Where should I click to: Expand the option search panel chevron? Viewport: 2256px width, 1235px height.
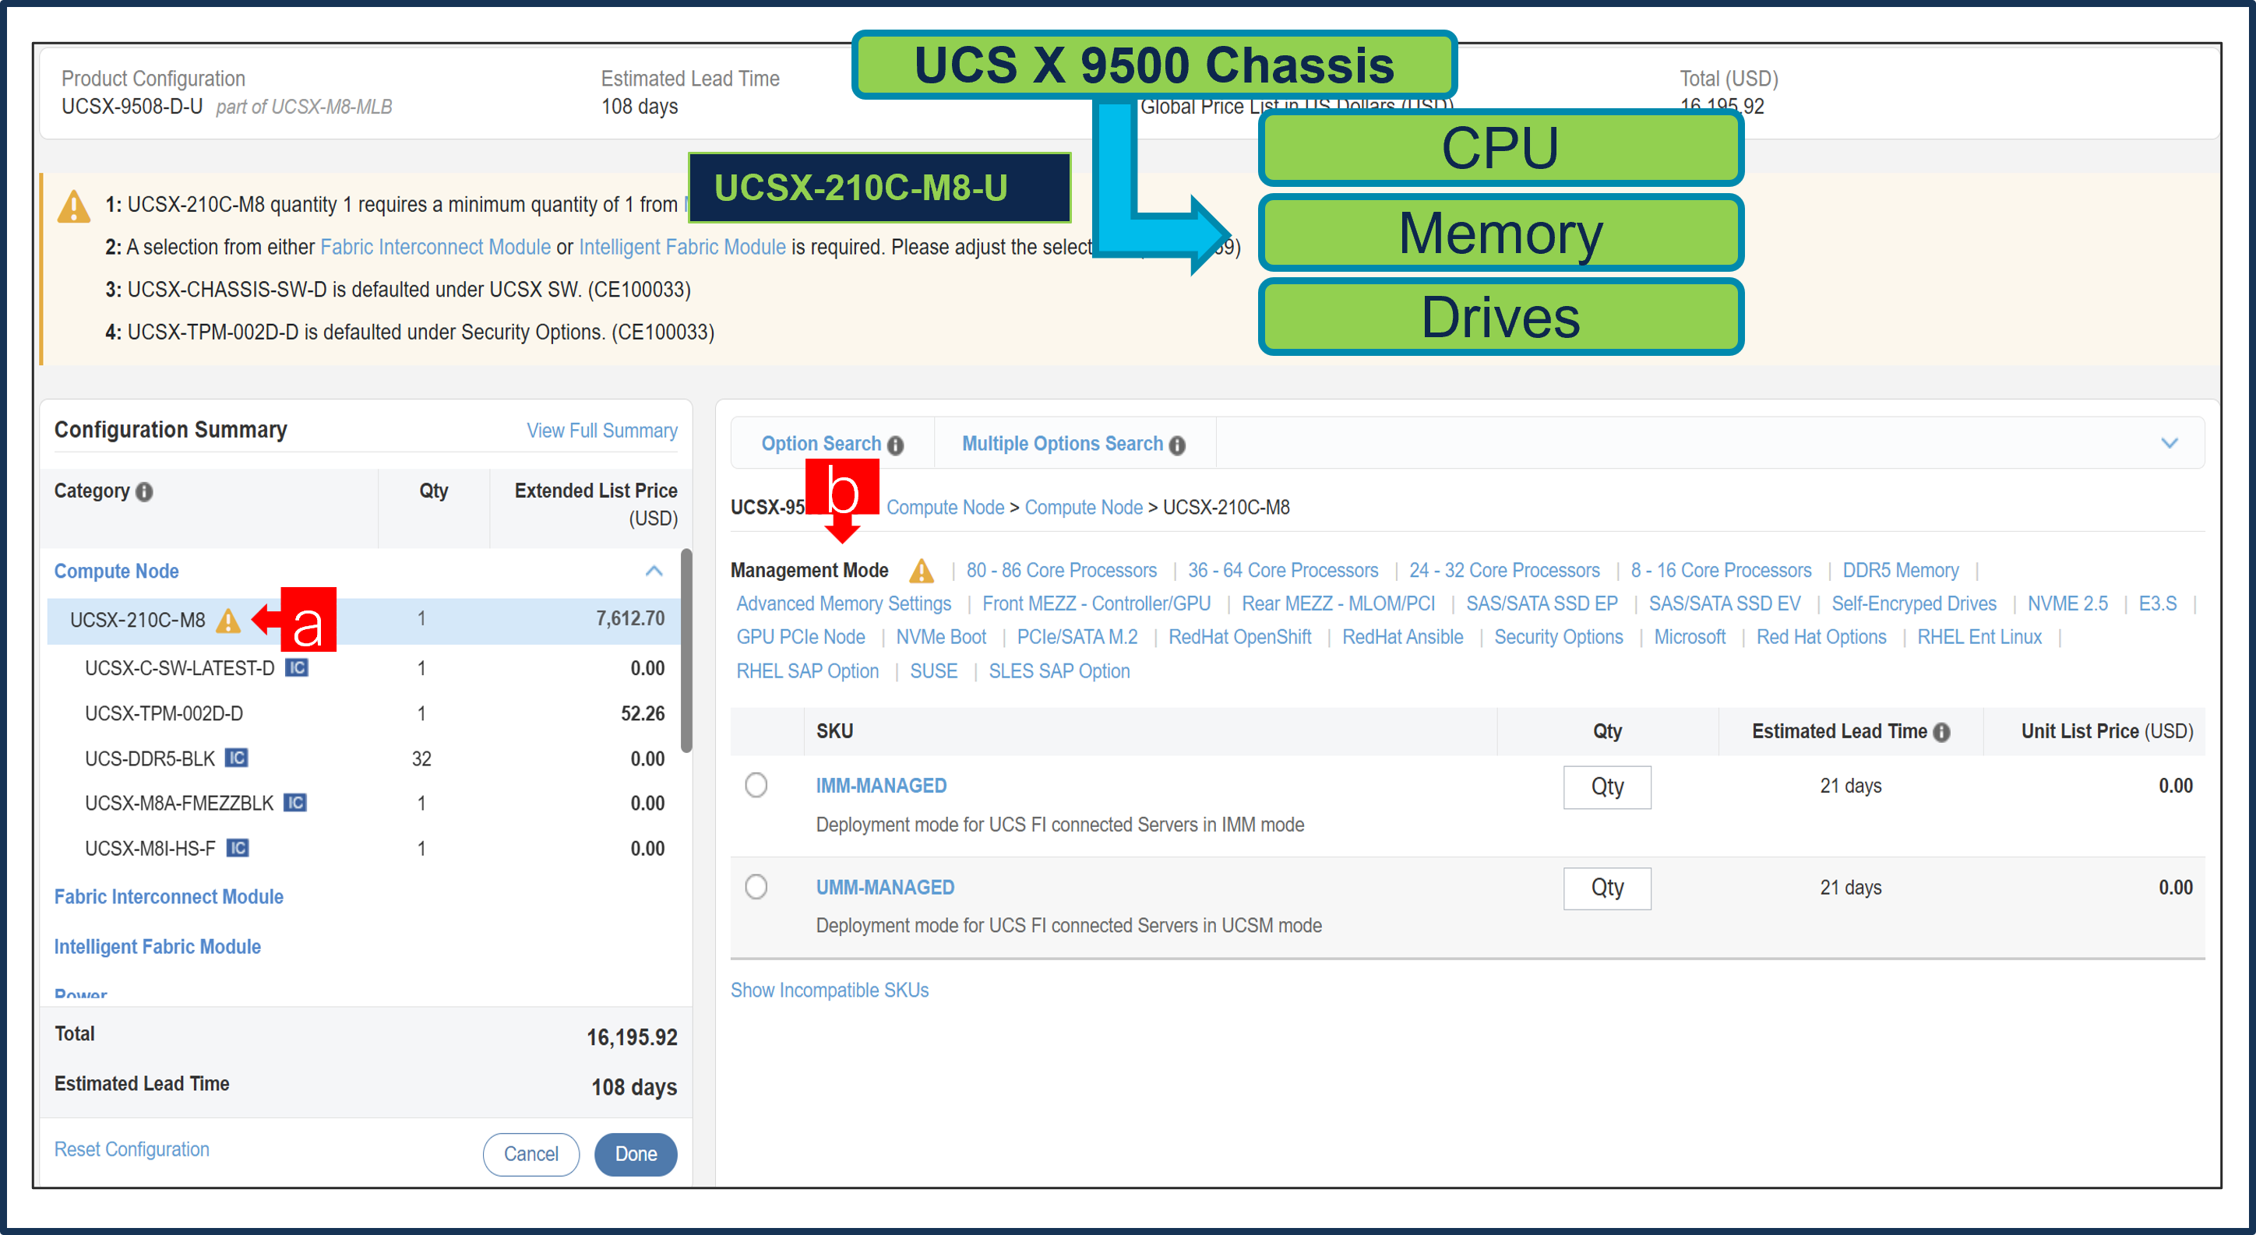2170,443
